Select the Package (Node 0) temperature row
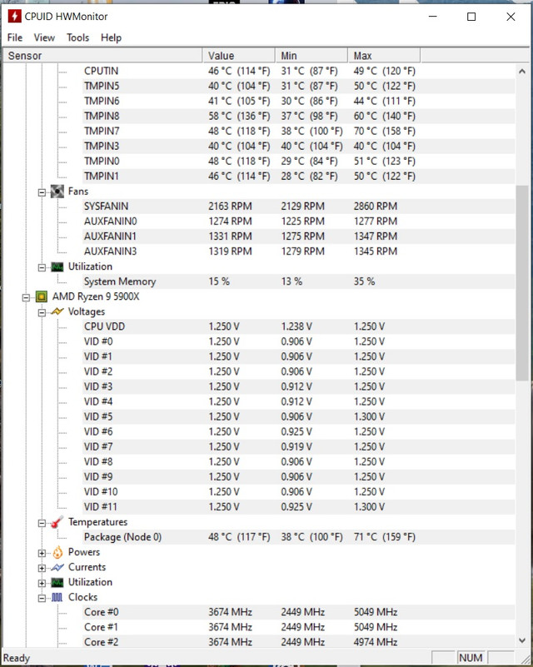 122,537
